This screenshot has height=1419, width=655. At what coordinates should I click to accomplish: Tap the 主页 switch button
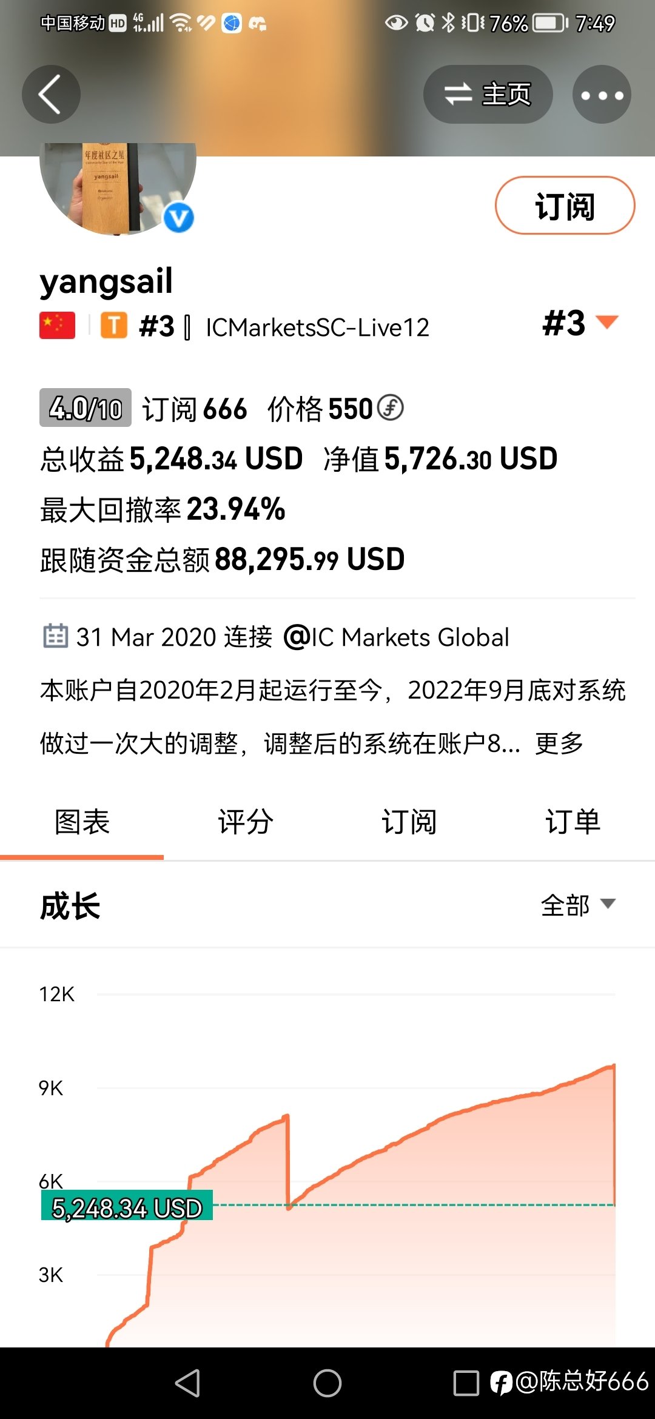click(488, 95)
